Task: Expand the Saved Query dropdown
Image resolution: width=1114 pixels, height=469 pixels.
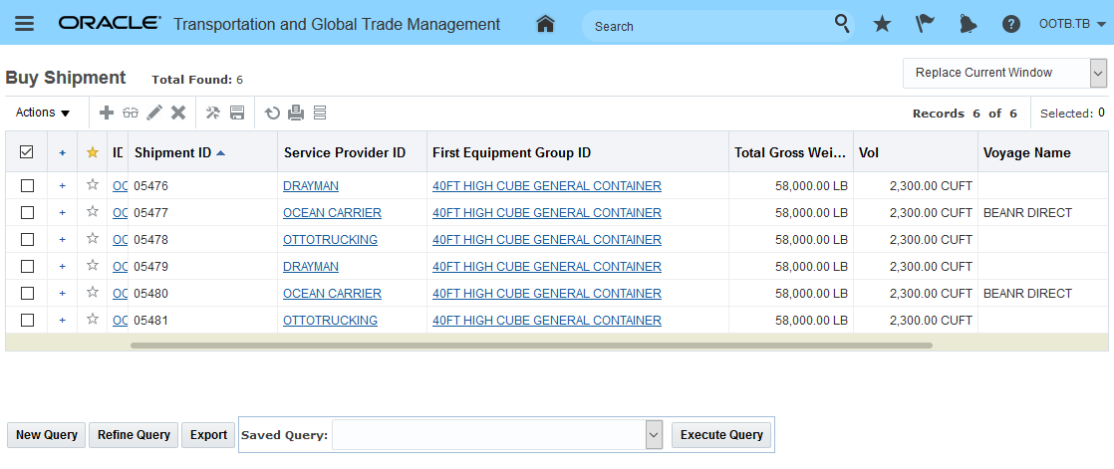Action: (654, 434)
